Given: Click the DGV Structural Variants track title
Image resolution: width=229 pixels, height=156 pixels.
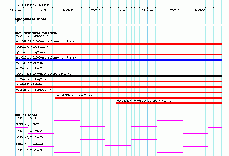Looking at the screenshot, I should tap(36, 33).
